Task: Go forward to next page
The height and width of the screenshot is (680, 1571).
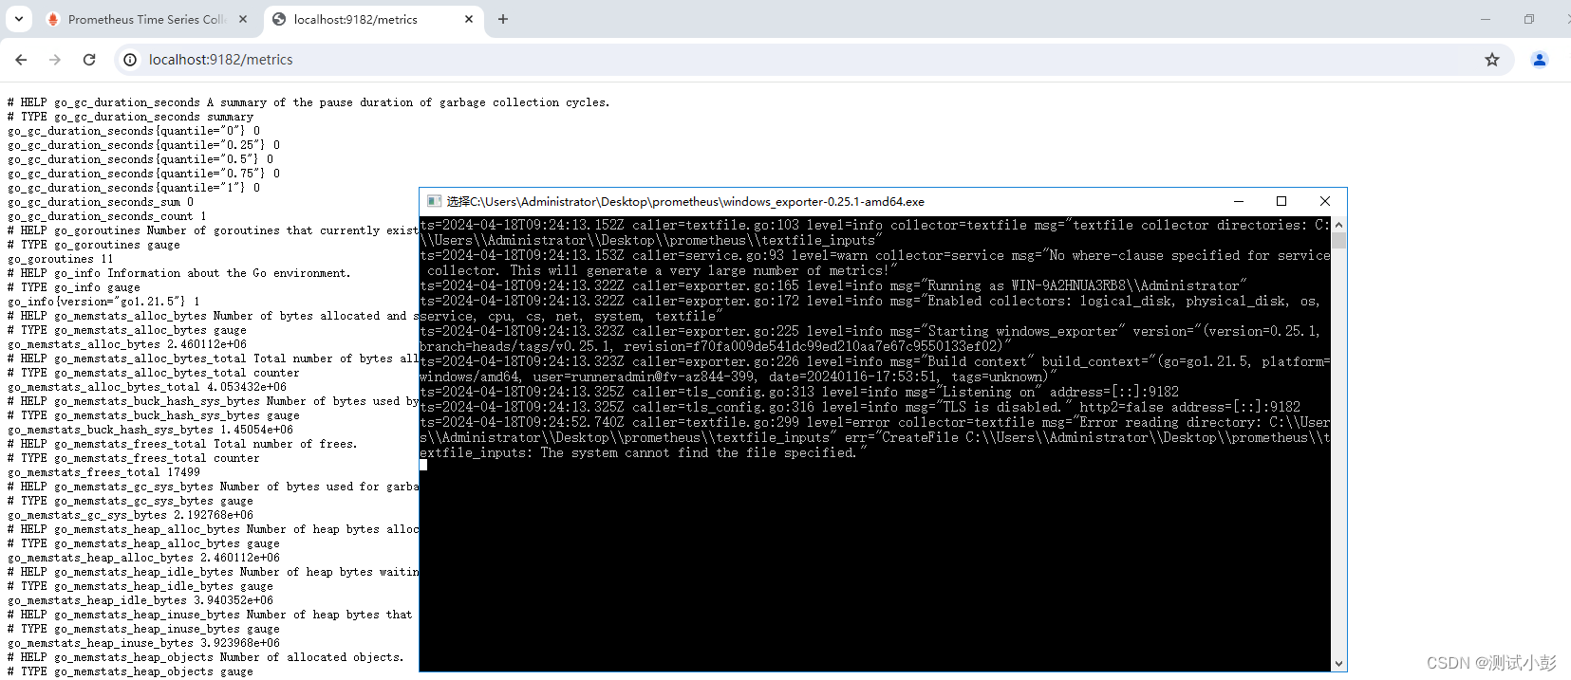Action: [x=55, y=60]
